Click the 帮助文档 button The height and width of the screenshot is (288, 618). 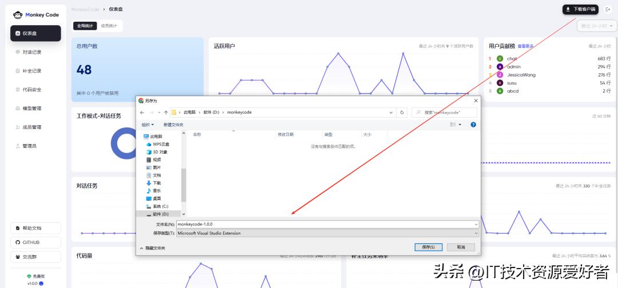pyautogui.click(x=35, y=228)
